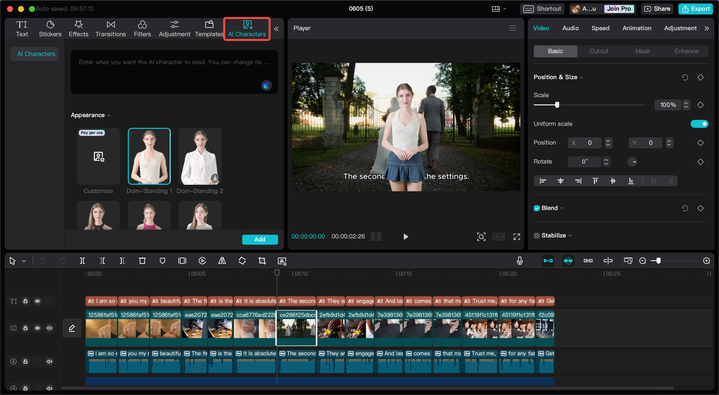Open the Stickers panel
719x395 pixels.
50,28
